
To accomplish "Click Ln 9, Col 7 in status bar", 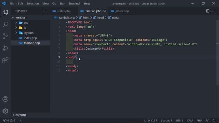I will pyautogui.click(x=151, y=120).
